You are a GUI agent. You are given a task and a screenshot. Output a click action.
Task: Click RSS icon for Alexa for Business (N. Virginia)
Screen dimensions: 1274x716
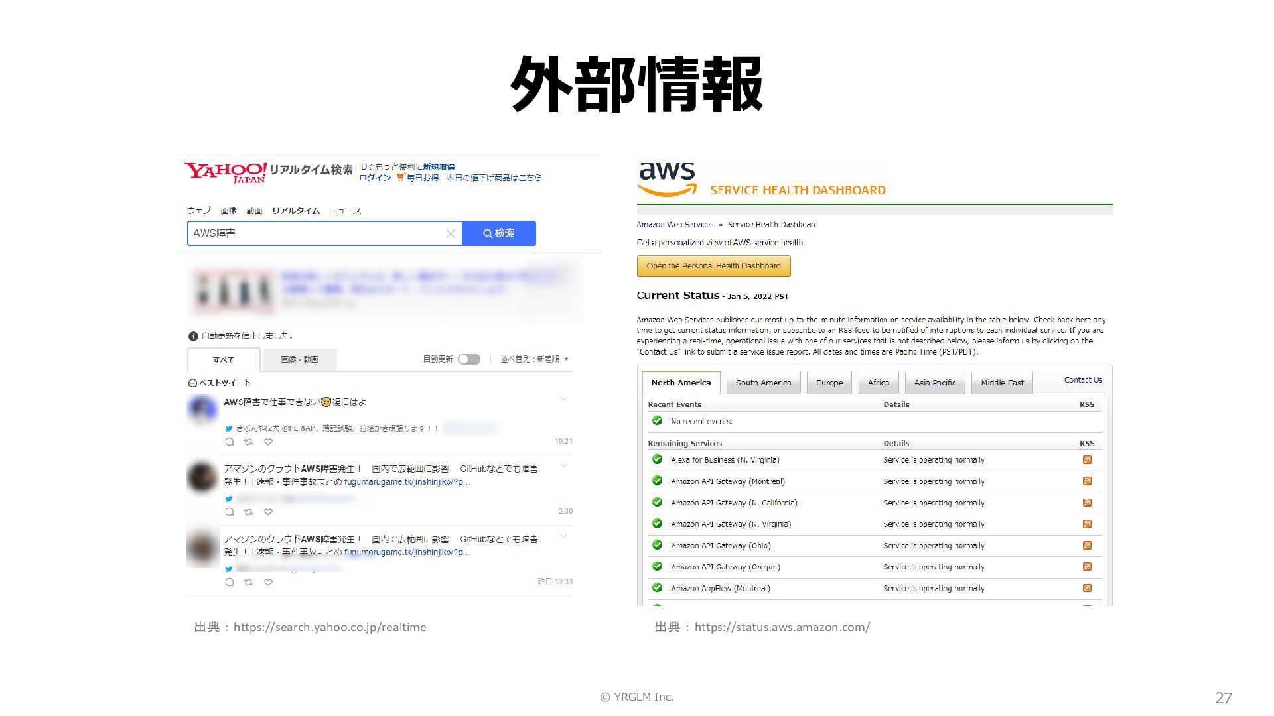(1087, 459)
